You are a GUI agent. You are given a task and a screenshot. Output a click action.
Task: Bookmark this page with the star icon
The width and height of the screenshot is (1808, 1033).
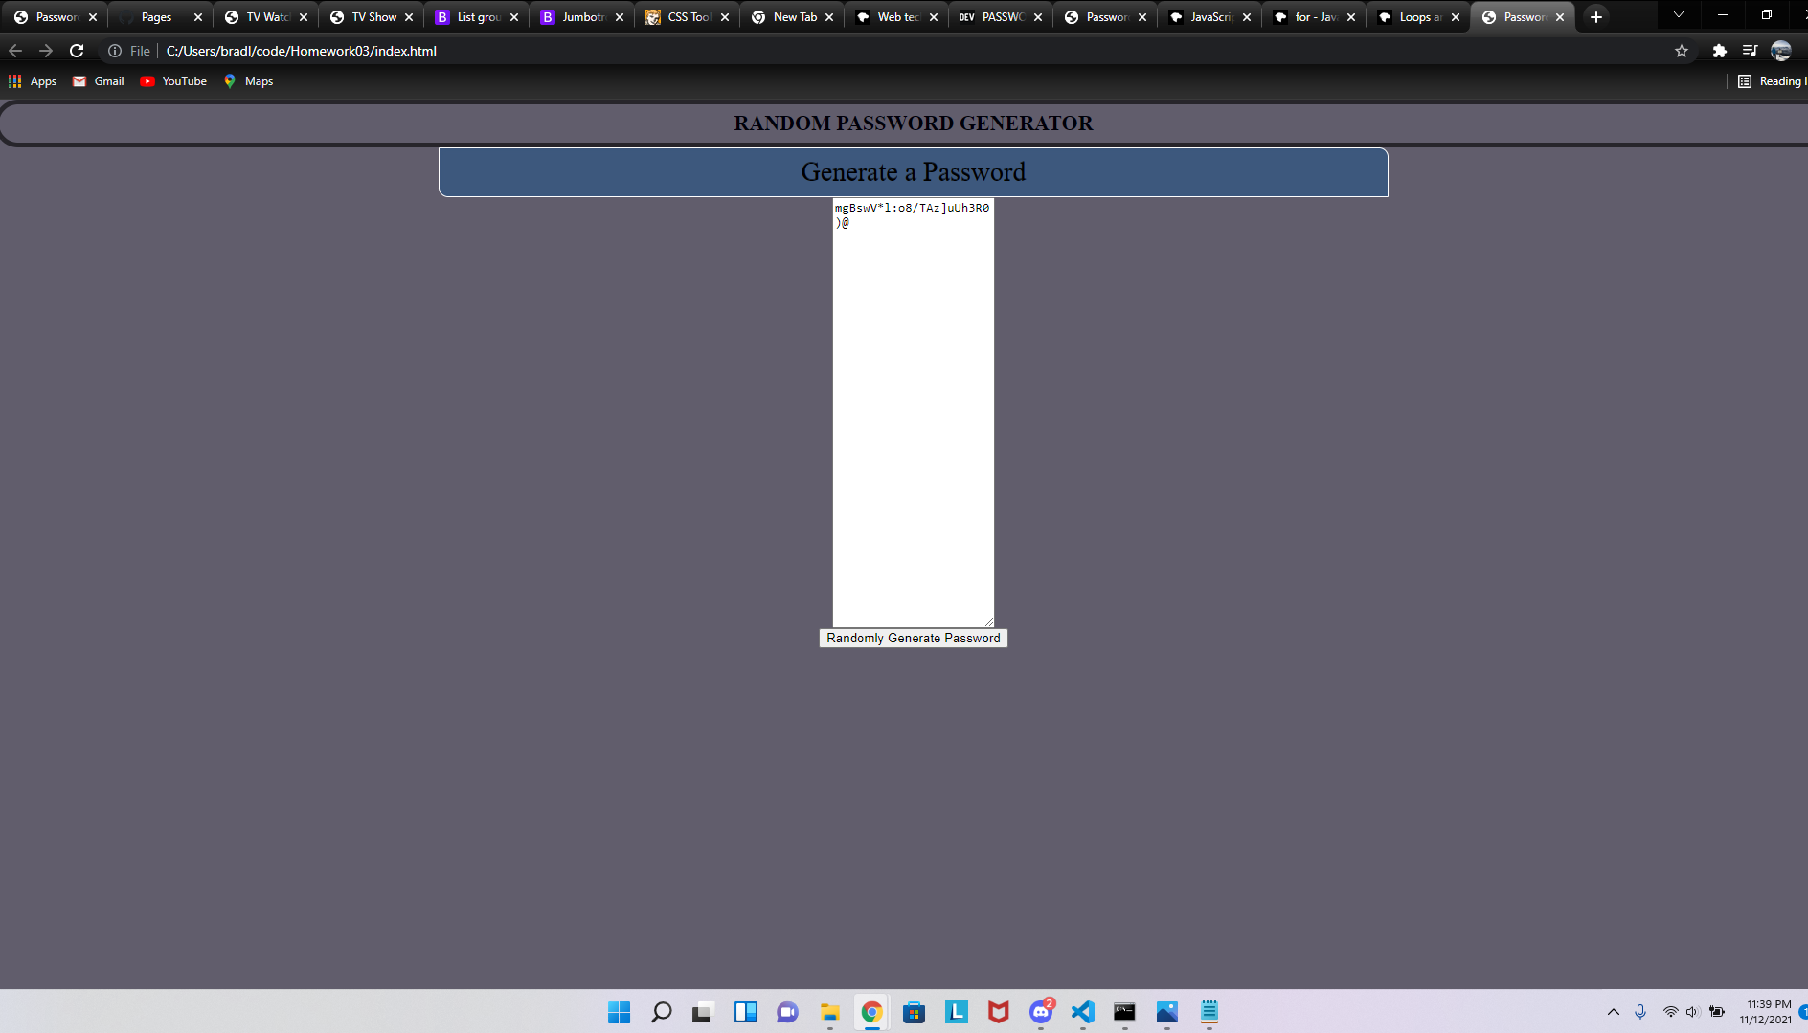[1682, 51]
